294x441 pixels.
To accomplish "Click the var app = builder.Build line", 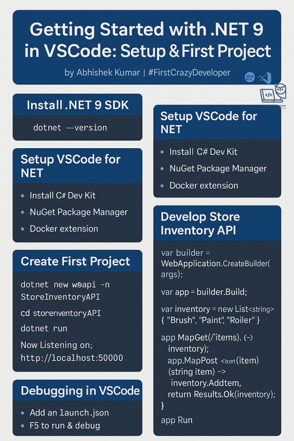I will [204, 292].
